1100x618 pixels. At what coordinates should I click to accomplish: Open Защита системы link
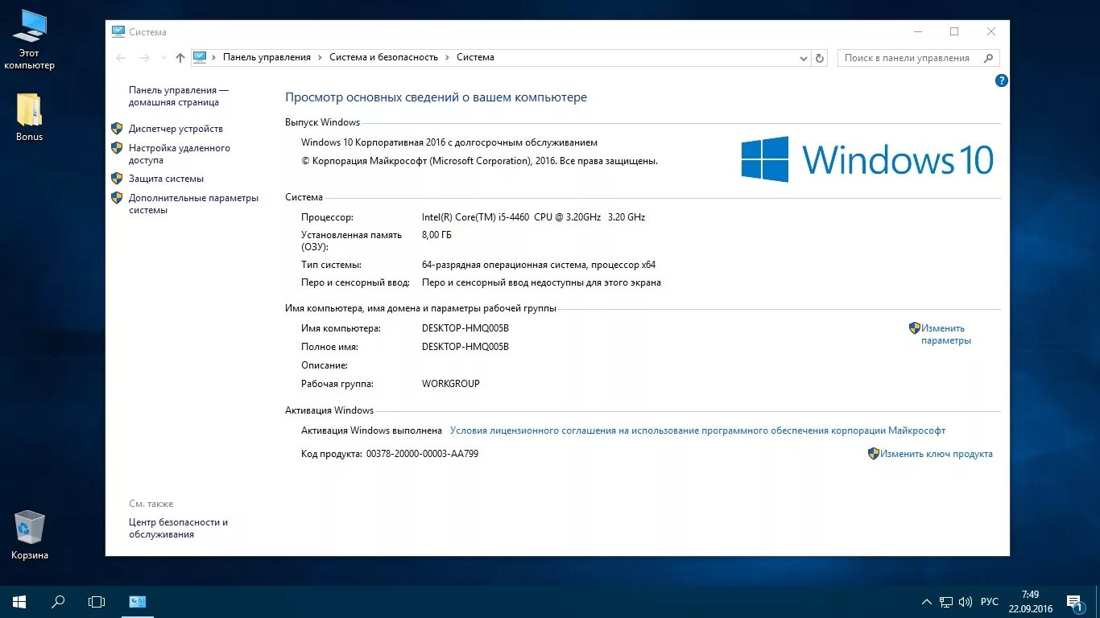click(x=166, y=179)
